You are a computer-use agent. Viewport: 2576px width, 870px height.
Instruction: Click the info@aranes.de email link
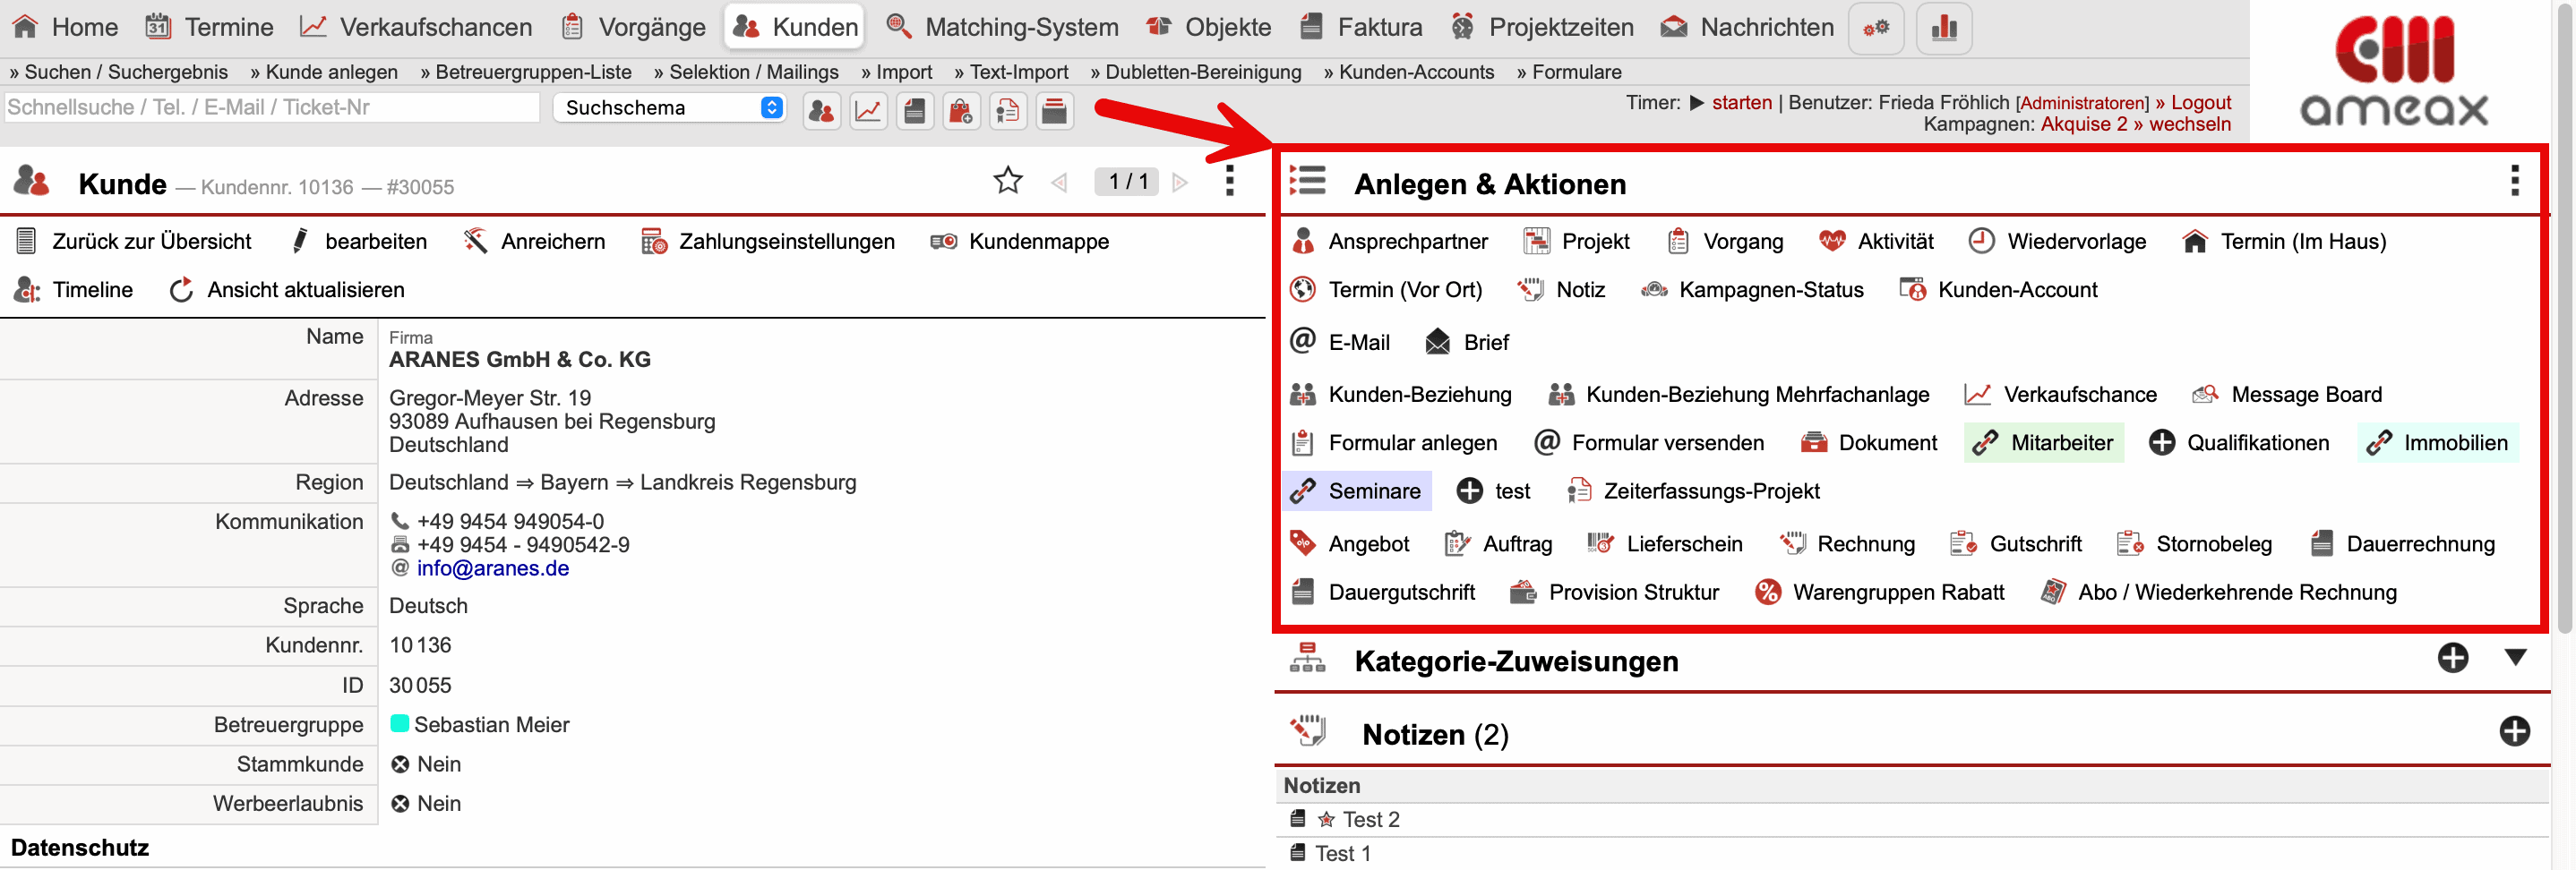point(492,568)
